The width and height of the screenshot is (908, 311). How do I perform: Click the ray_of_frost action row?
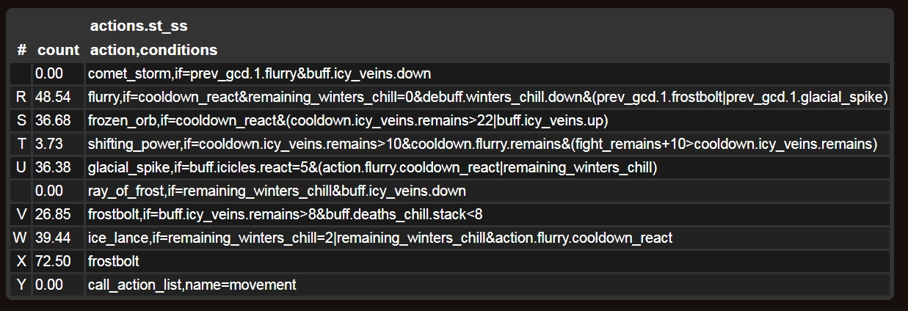pyautogui.click(x=277, y=191)
